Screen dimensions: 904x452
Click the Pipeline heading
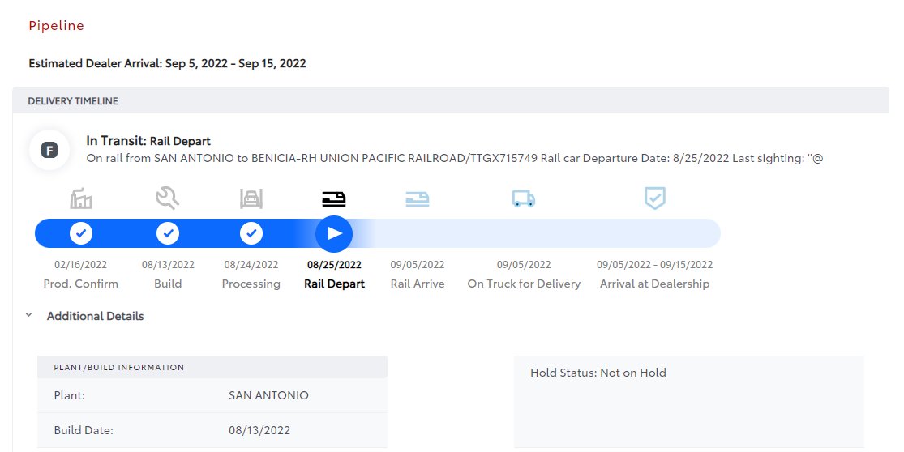57,25
